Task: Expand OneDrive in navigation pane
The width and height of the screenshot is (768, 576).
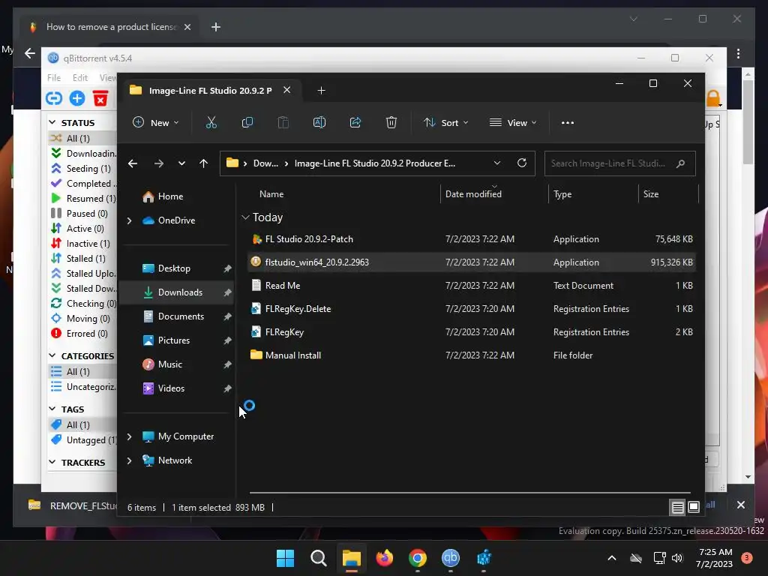Action: pyautogui.click(x=129, y=221)
